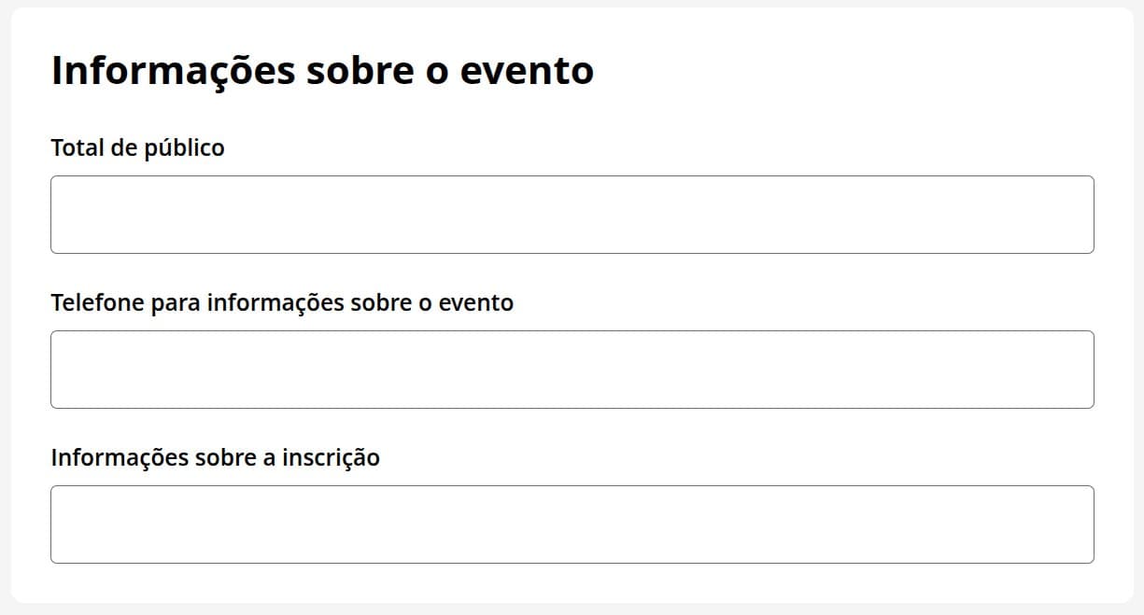This screenshot has height=615, width=1144.
Task: Click the "Informações sobre a inscrição" label
Action: coord(215,457)
